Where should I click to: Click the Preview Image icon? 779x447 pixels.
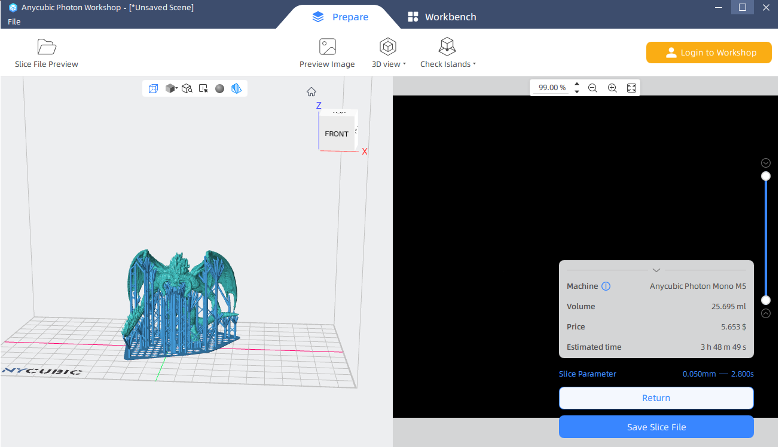327,47
